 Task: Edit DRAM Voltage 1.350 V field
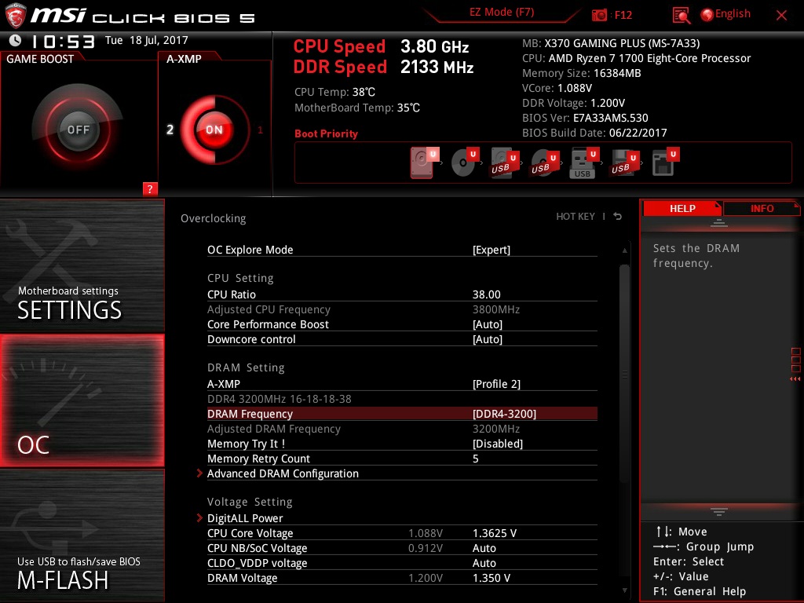(492, 578)
